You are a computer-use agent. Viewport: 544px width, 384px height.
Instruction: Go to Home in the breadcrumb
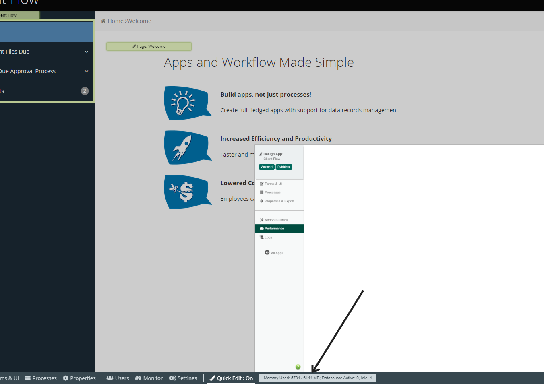[x=112, y=21]
